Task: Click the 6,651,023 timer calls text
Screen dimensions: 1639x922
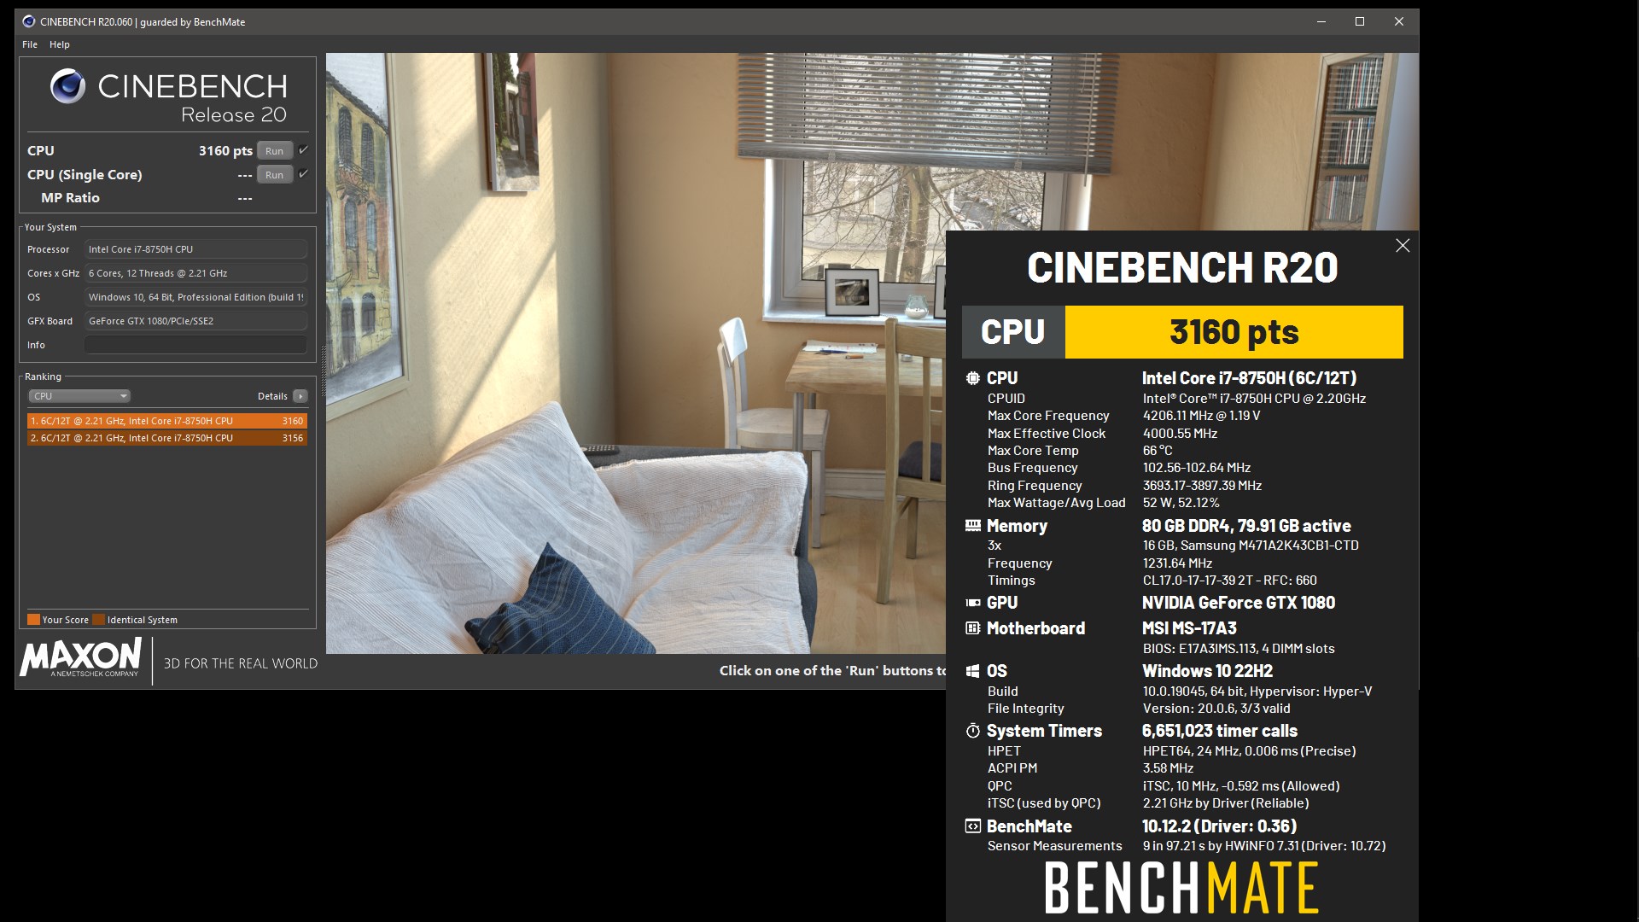Action: (1219, 731)
